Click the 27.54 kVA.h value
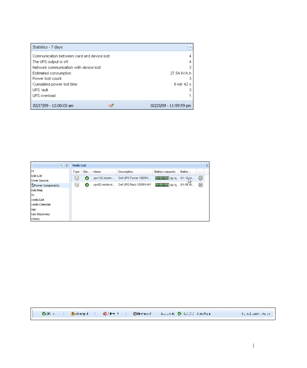The width and height of the screenshot is (307, 368). 181,73
